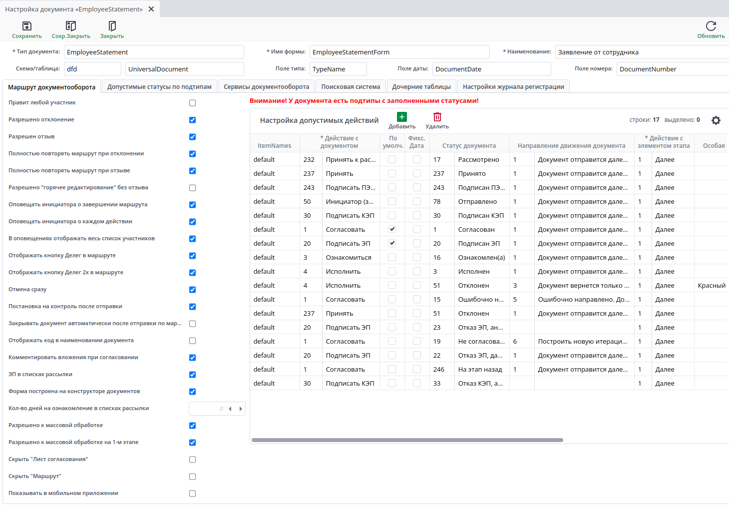Screen dimensions: 729x505
Task: Refresh the form with Обновить icon
Action: click(711, 26)
